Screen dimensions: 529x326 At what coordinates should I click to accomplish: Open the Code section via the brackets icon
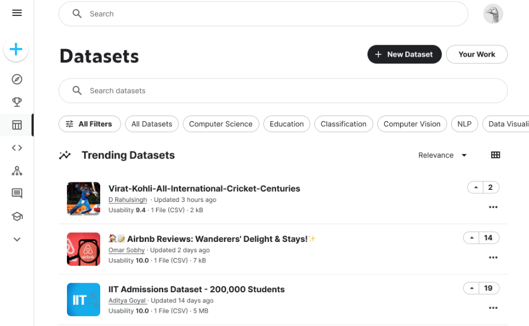coord(17,148)
